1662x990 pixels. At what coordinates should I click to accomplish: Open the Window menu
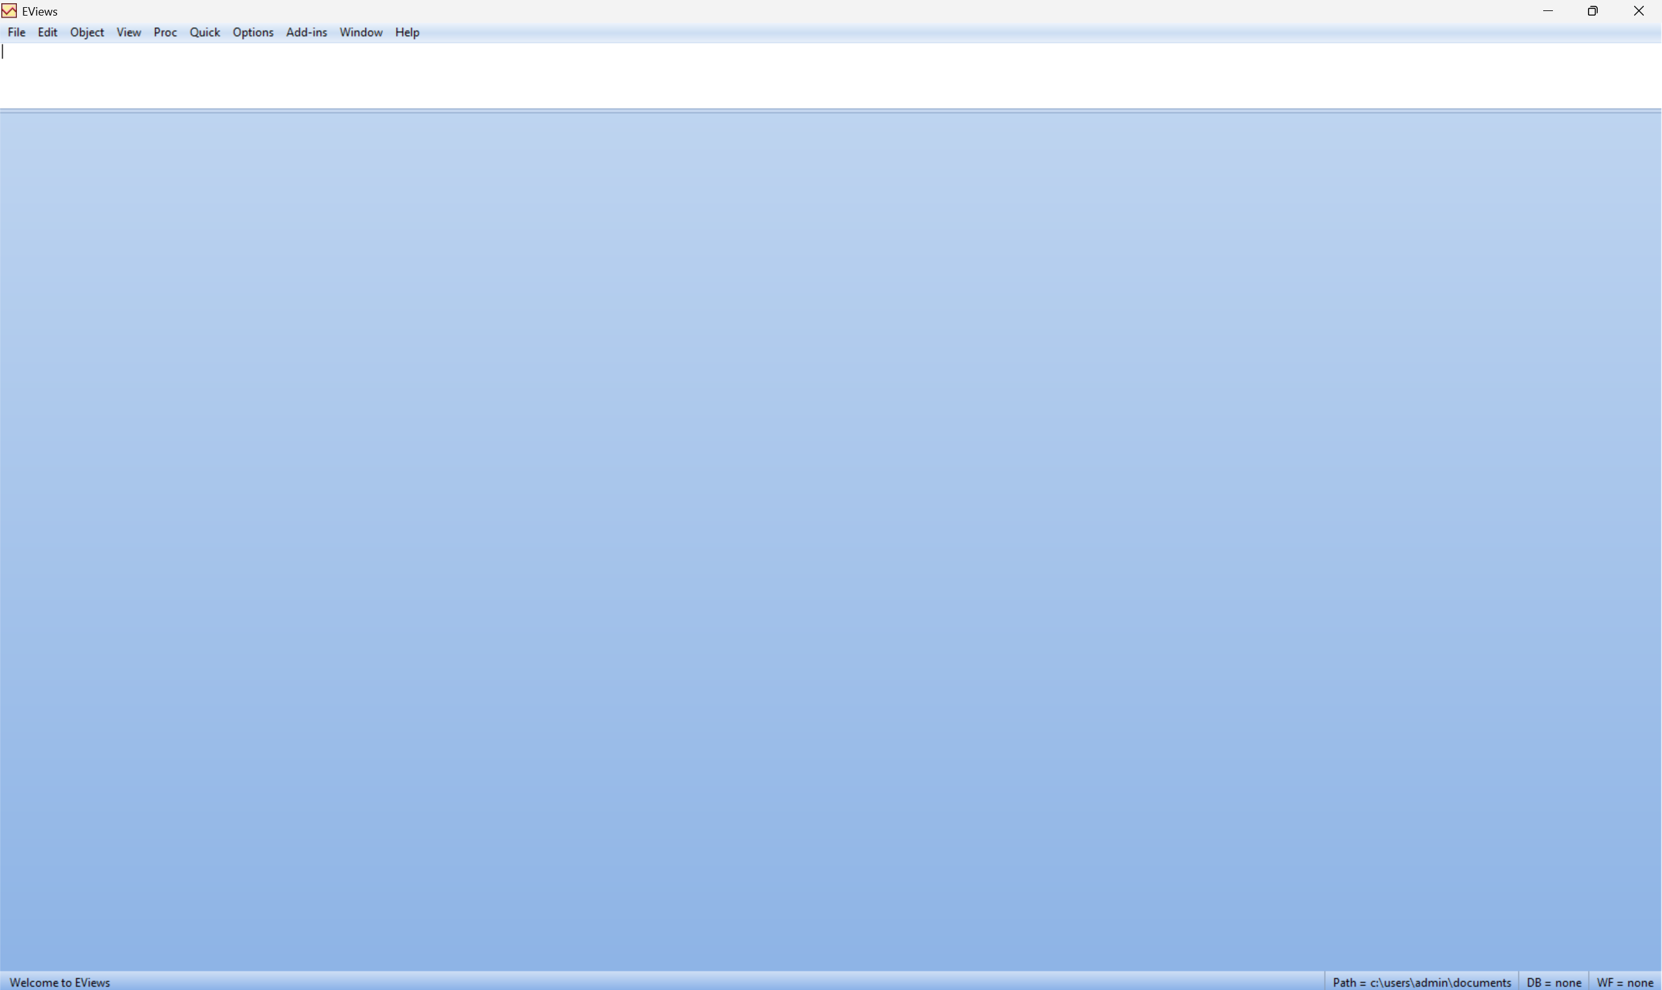coord(361,32)
